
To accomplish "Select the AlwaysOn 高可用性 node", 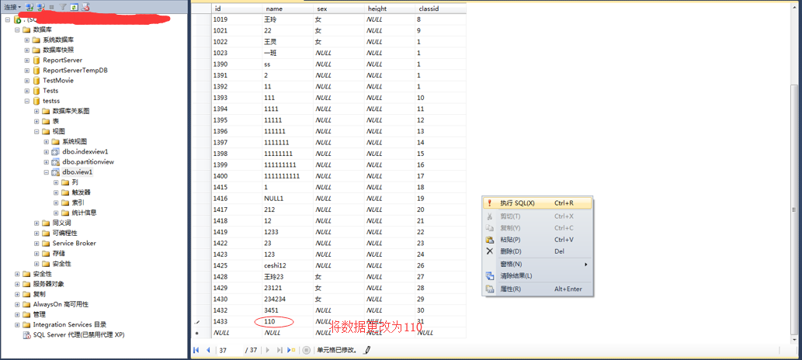I will point(61,304).
